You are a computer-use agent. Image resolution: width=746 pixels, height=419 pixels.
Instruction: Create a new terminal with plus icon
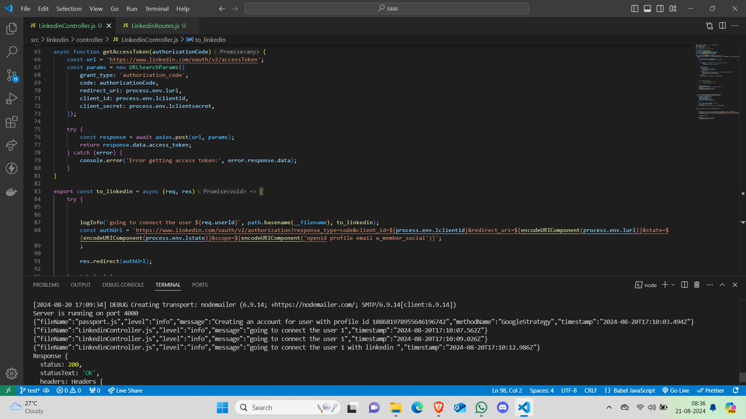click(665, 284)
